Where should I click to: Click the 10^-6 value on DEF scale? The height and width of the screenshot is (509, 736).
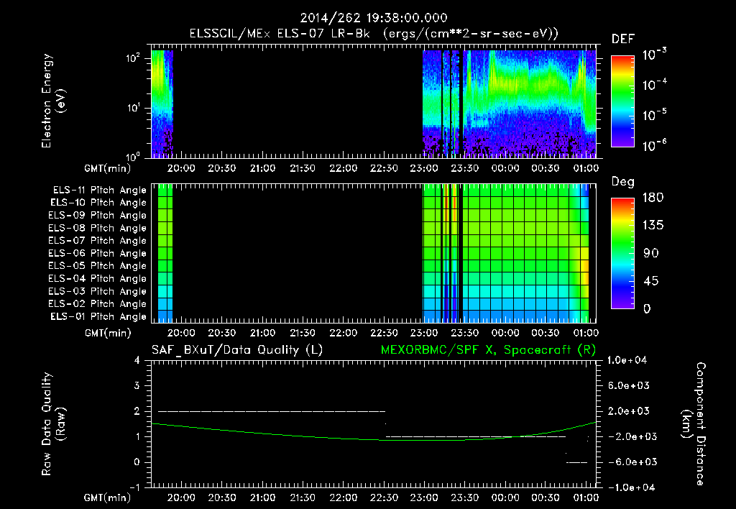pos(654,145)
